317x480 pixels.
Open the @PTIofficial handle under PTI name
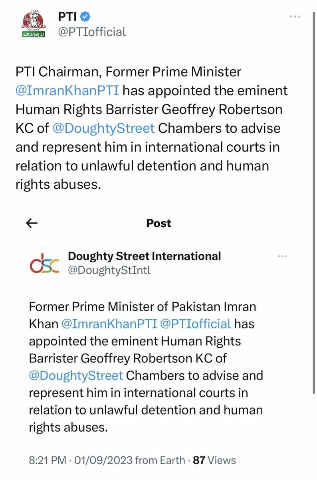(92, 32)
